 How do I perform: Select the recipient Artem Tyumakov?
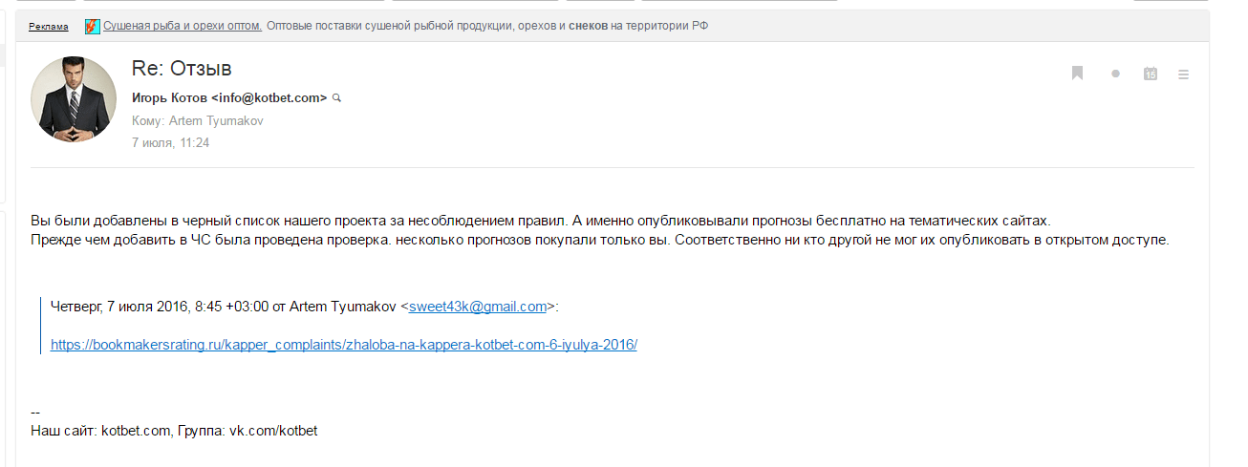216,121
